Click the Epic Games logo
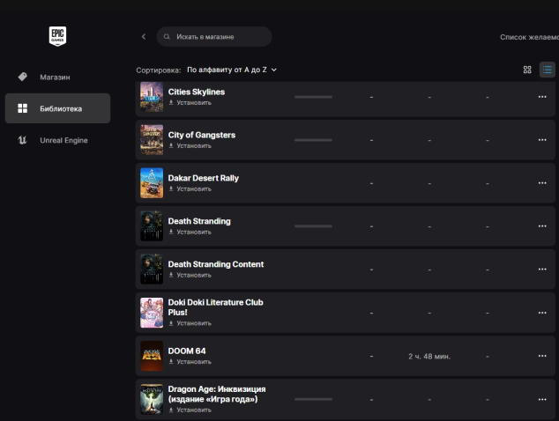Image resolution: width=559 pixels, height=421 pixels. pyautogui.click(x=57, y=36)
